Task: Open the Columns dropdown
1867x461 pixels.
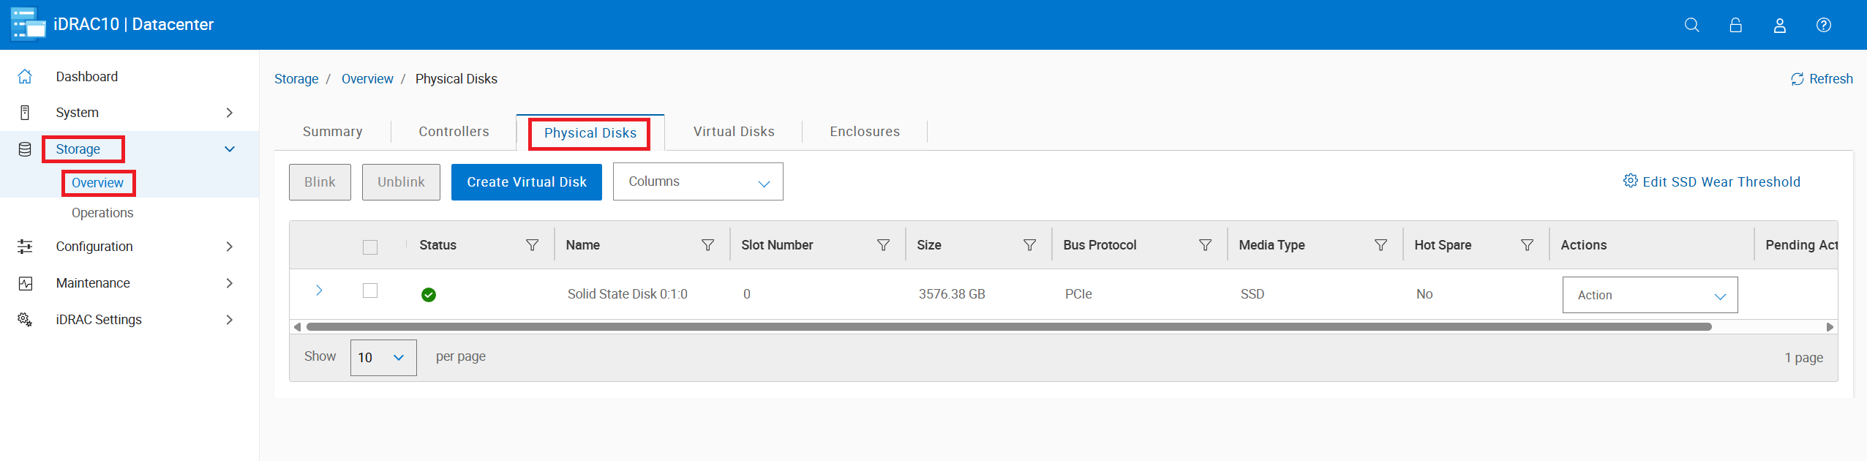Action: (x=697, y=181)
